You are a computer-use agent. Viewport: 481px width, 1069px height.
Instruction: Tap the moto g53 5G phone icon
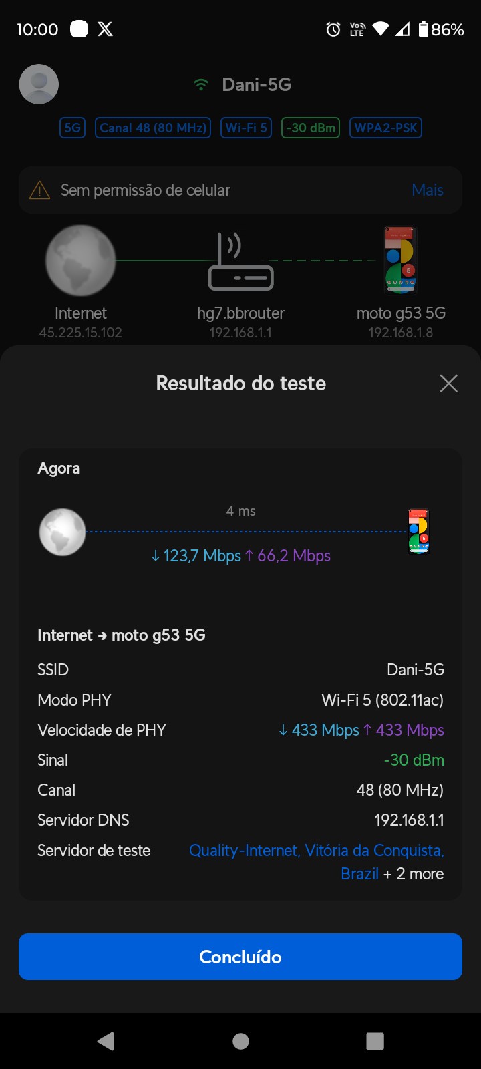tap(400, 261)
